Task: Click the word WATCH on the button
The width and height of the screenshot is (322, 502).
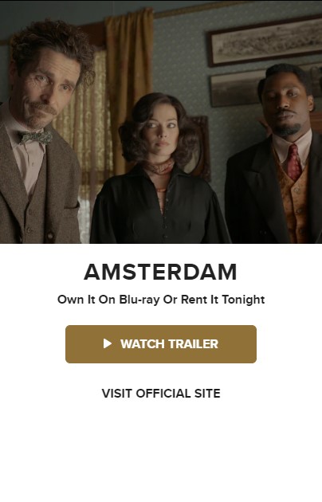Action: click(143, 344)
